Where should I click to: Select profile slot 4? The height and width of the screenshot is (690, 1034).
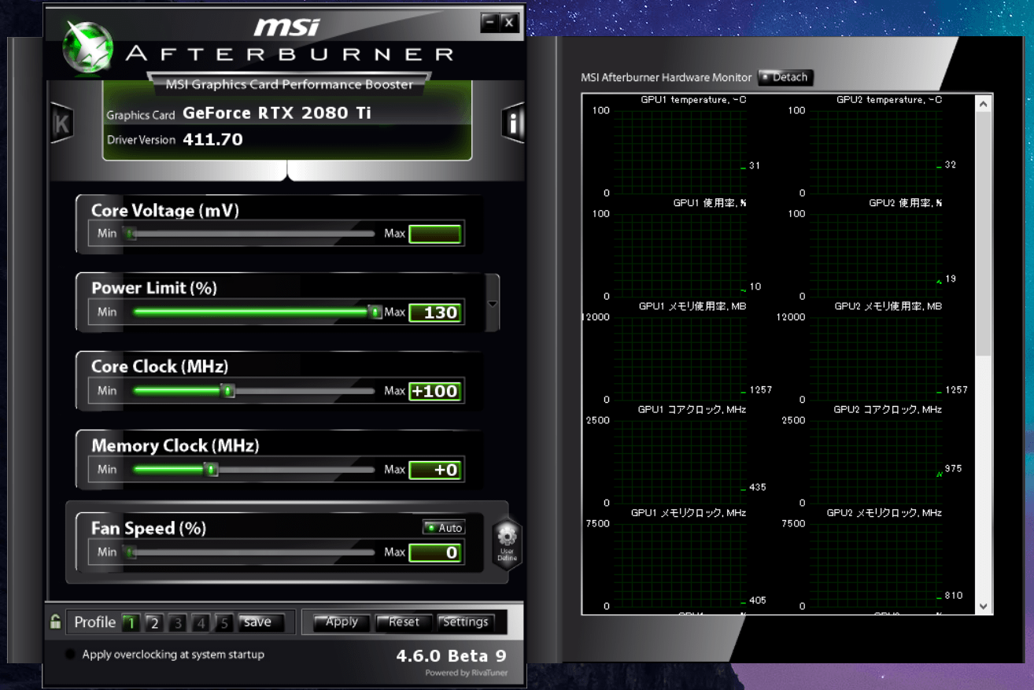[201, 623]
